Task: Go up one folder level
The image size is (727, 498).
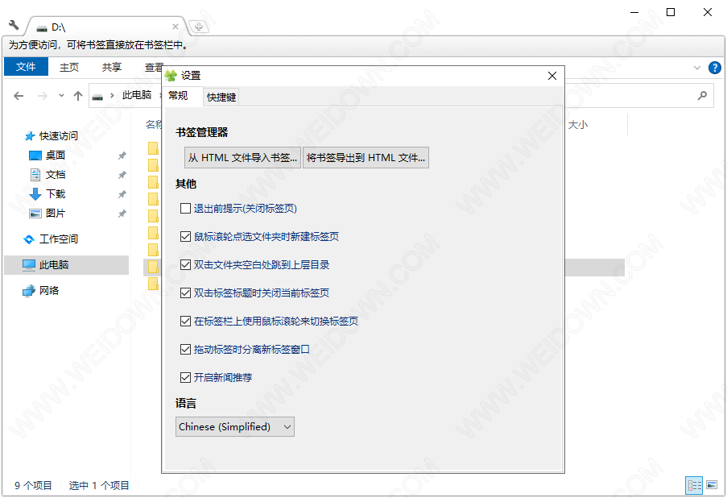Action: click(78, 96)
